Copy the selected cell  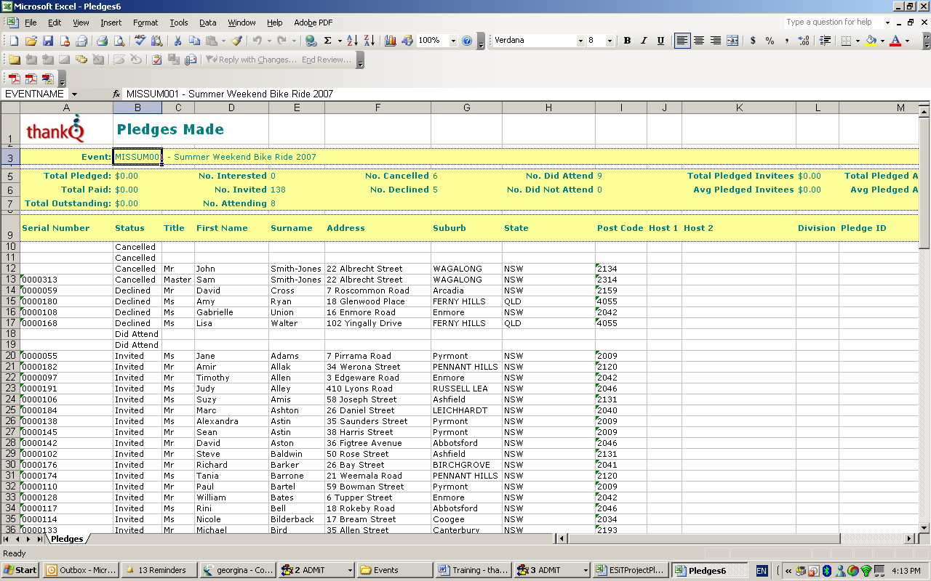(194, 41)
